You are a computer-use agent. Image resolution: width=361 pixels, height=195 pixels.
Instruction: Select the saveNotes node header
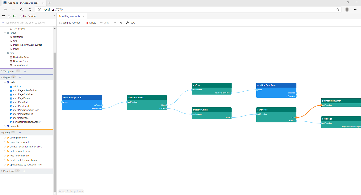pos(276,110)
